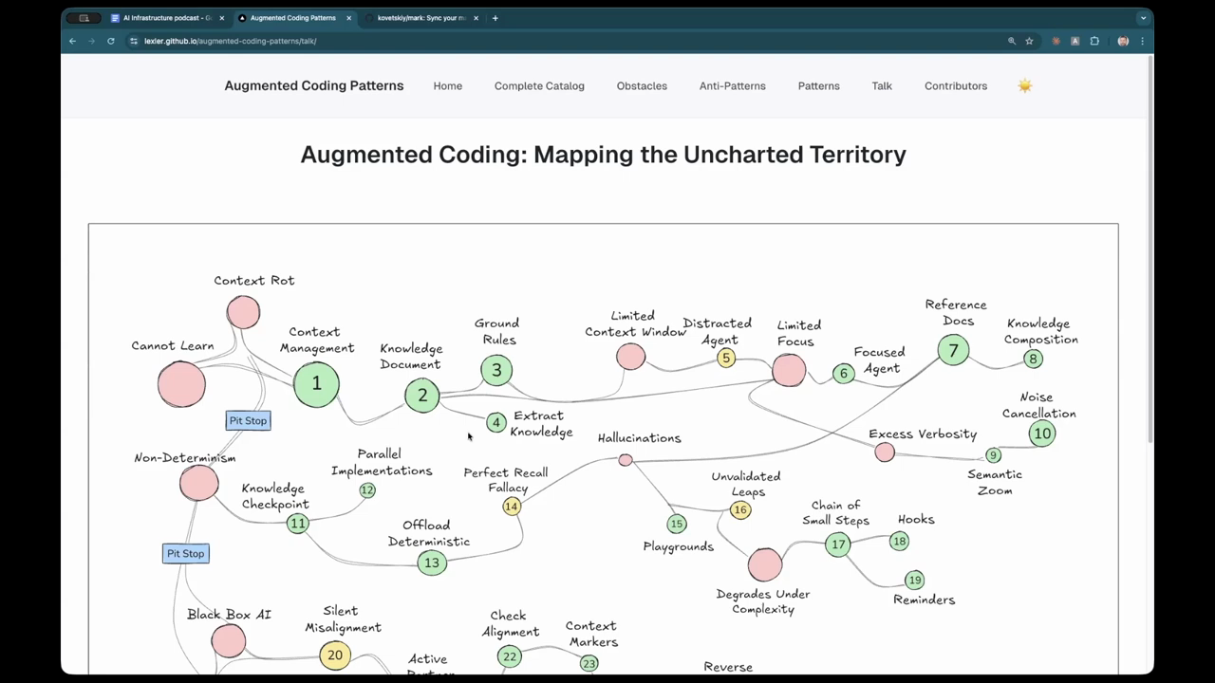The height and width of the screenshot is (683, 1215).
Task: Open a new browser tab
Action: (495, 18)
